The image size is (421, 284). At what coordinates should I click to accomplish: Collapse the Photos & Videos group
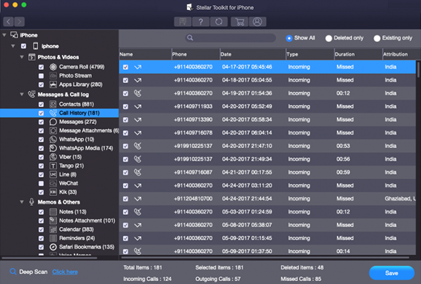22,57
